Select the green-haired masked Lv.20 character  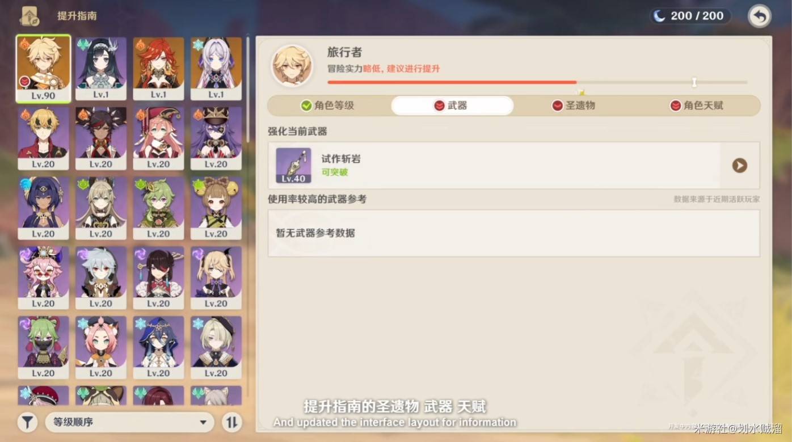pyautogui.click(x=43, y=347)
